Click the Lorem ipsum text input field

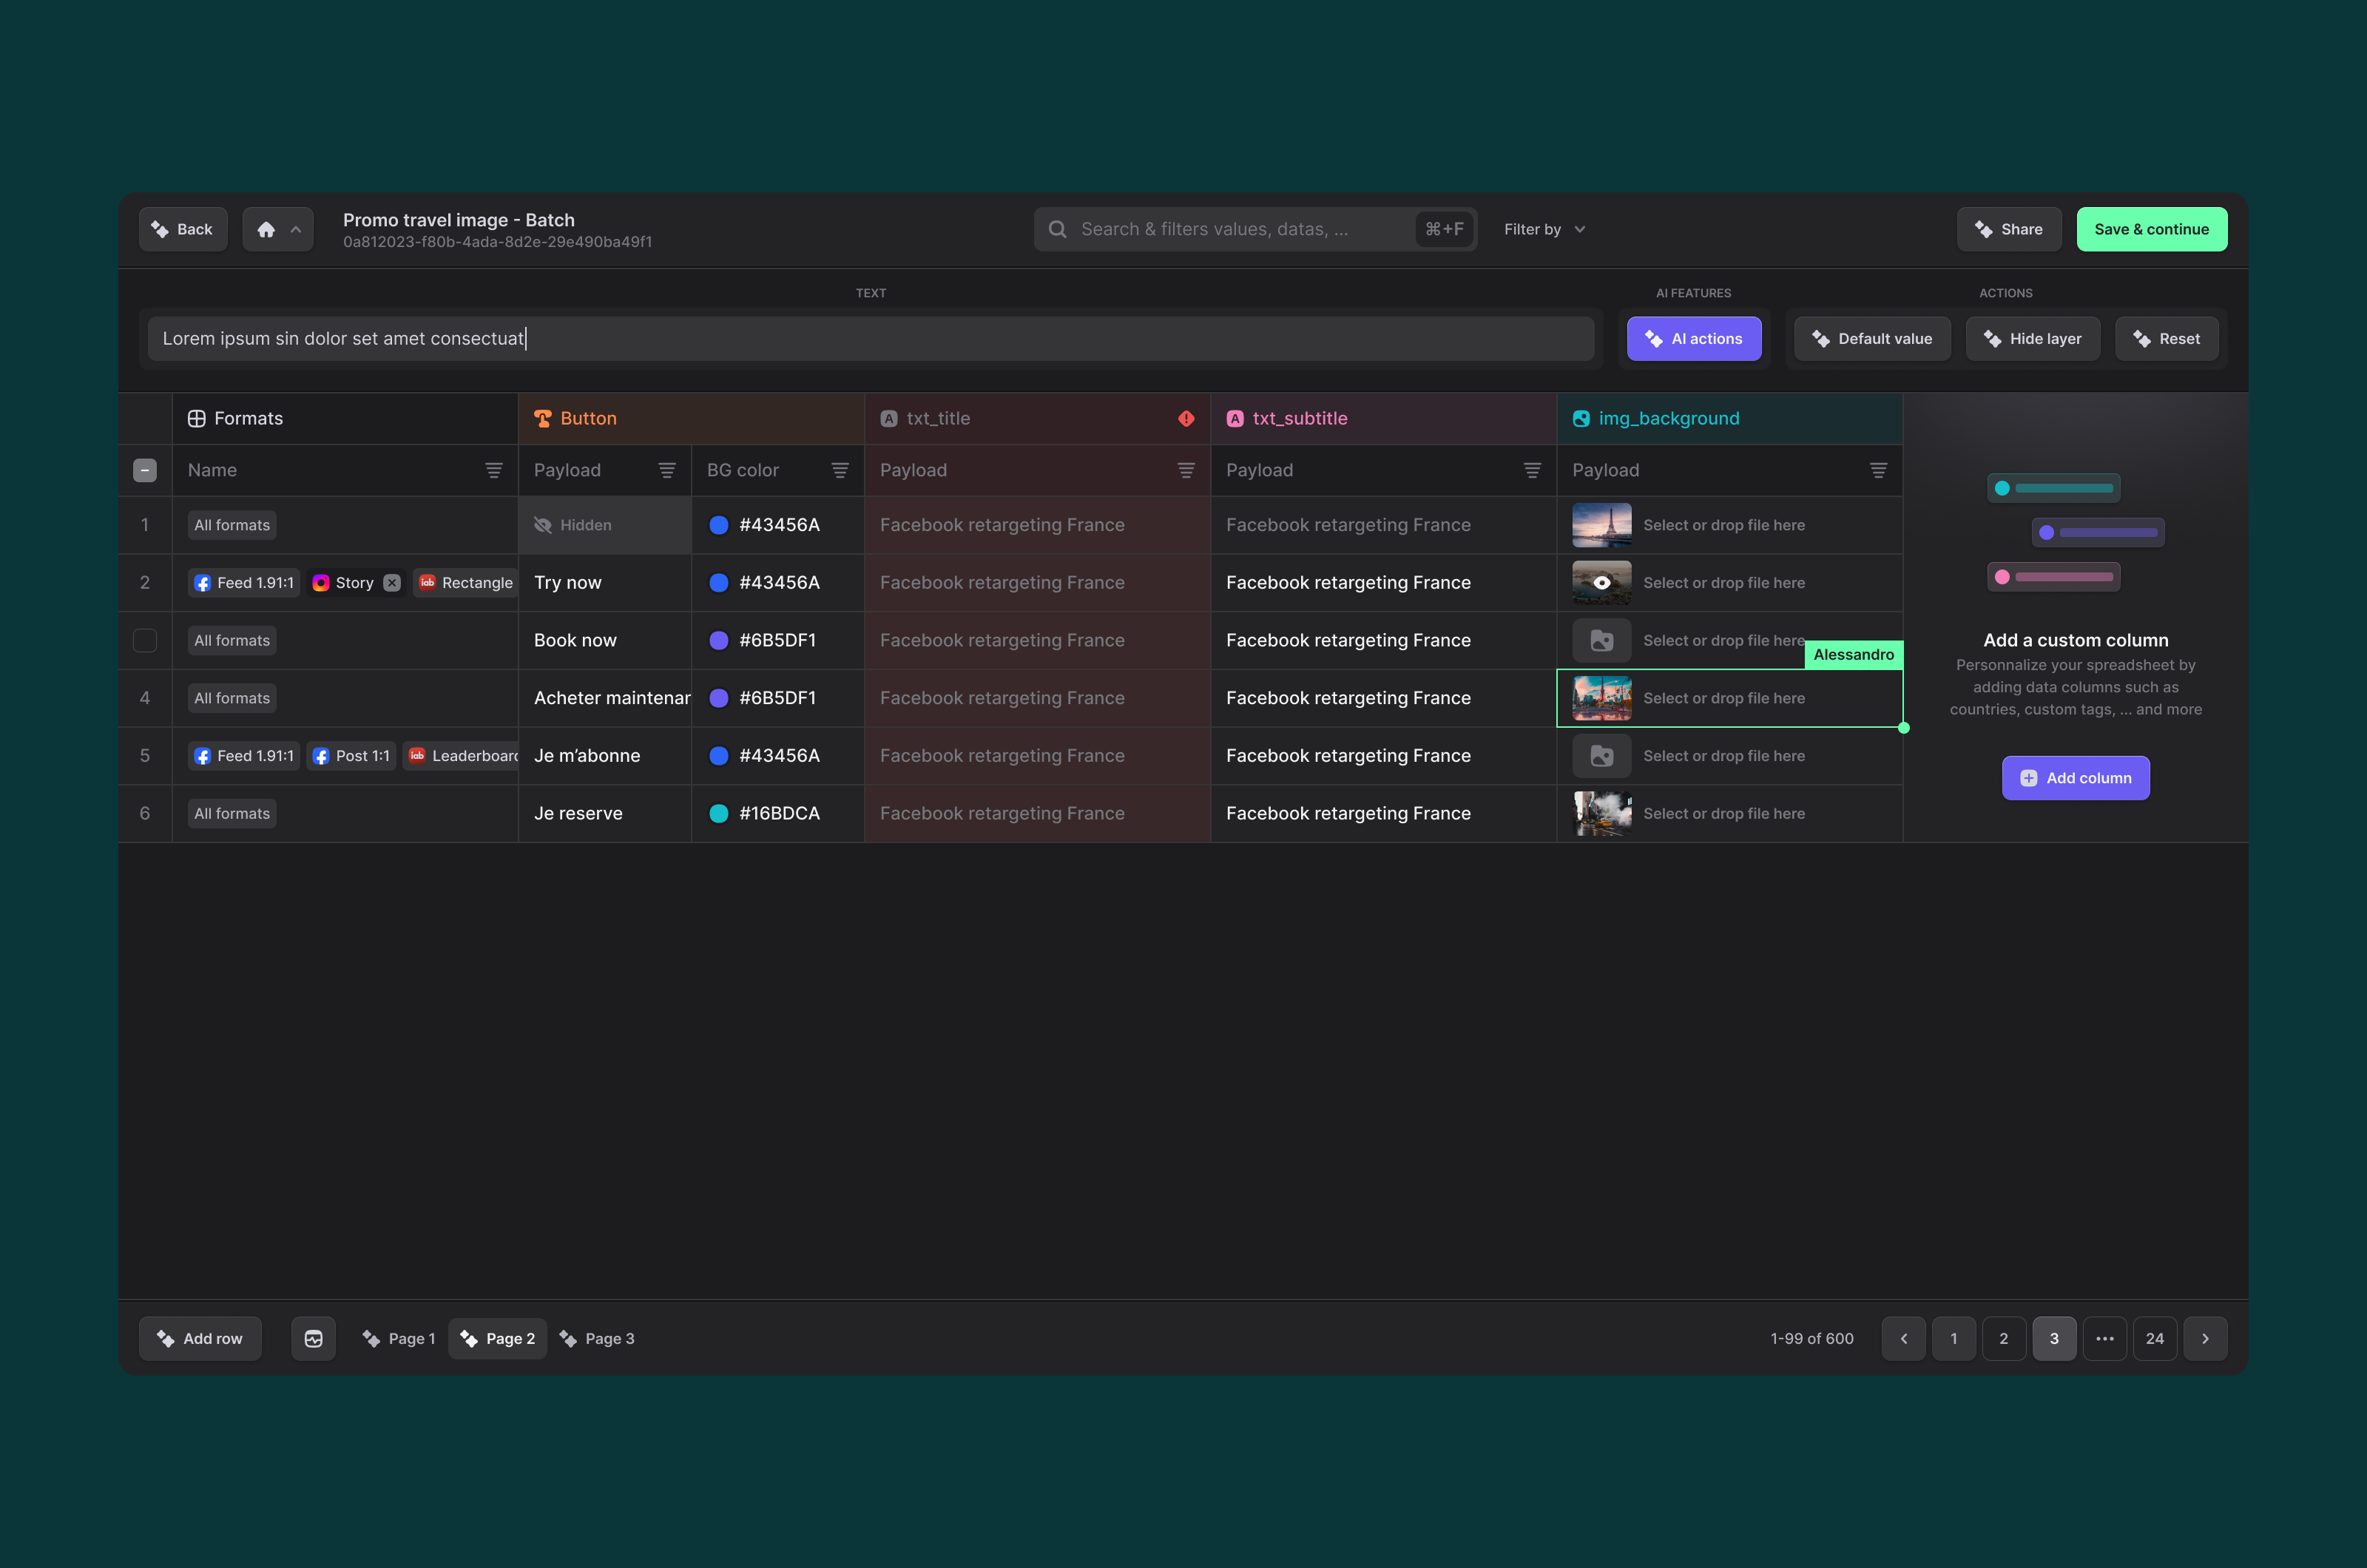tap(870, 338)
